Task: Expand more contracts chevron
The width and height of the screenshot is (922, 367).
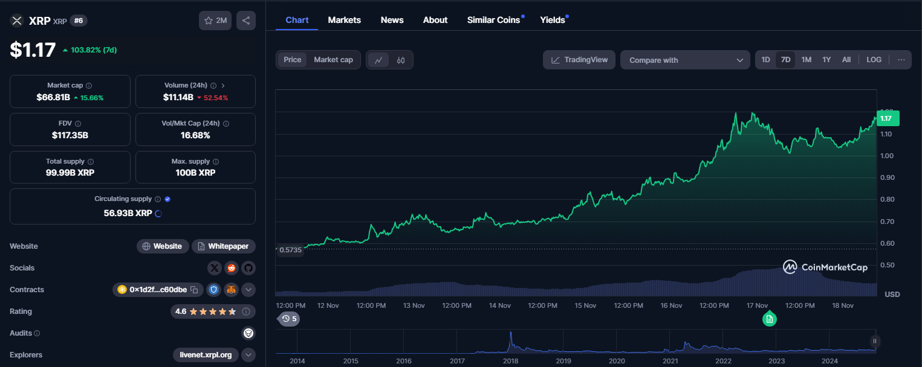Action: [x=248, y=290]
